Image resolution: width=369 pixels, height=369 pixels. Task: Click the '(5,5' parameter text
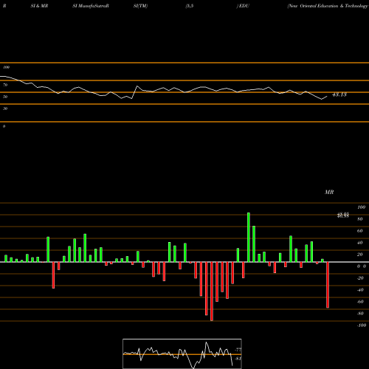[190, 6]
